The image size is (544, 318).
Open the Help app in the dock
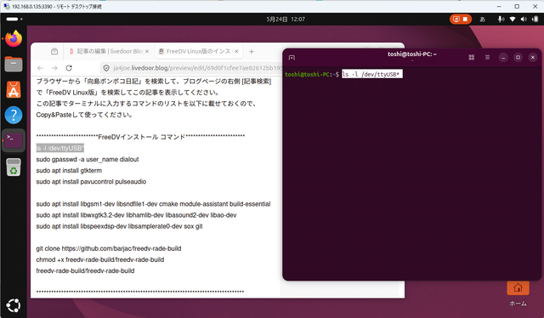coord(14,115)
